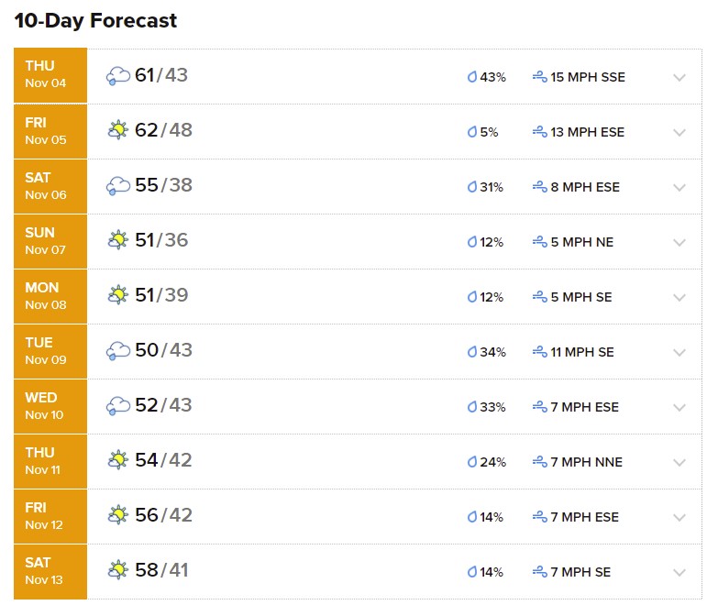
Task: Expand the MON Nov 08 forecast chevron
Action: click(x=679, y=297)
